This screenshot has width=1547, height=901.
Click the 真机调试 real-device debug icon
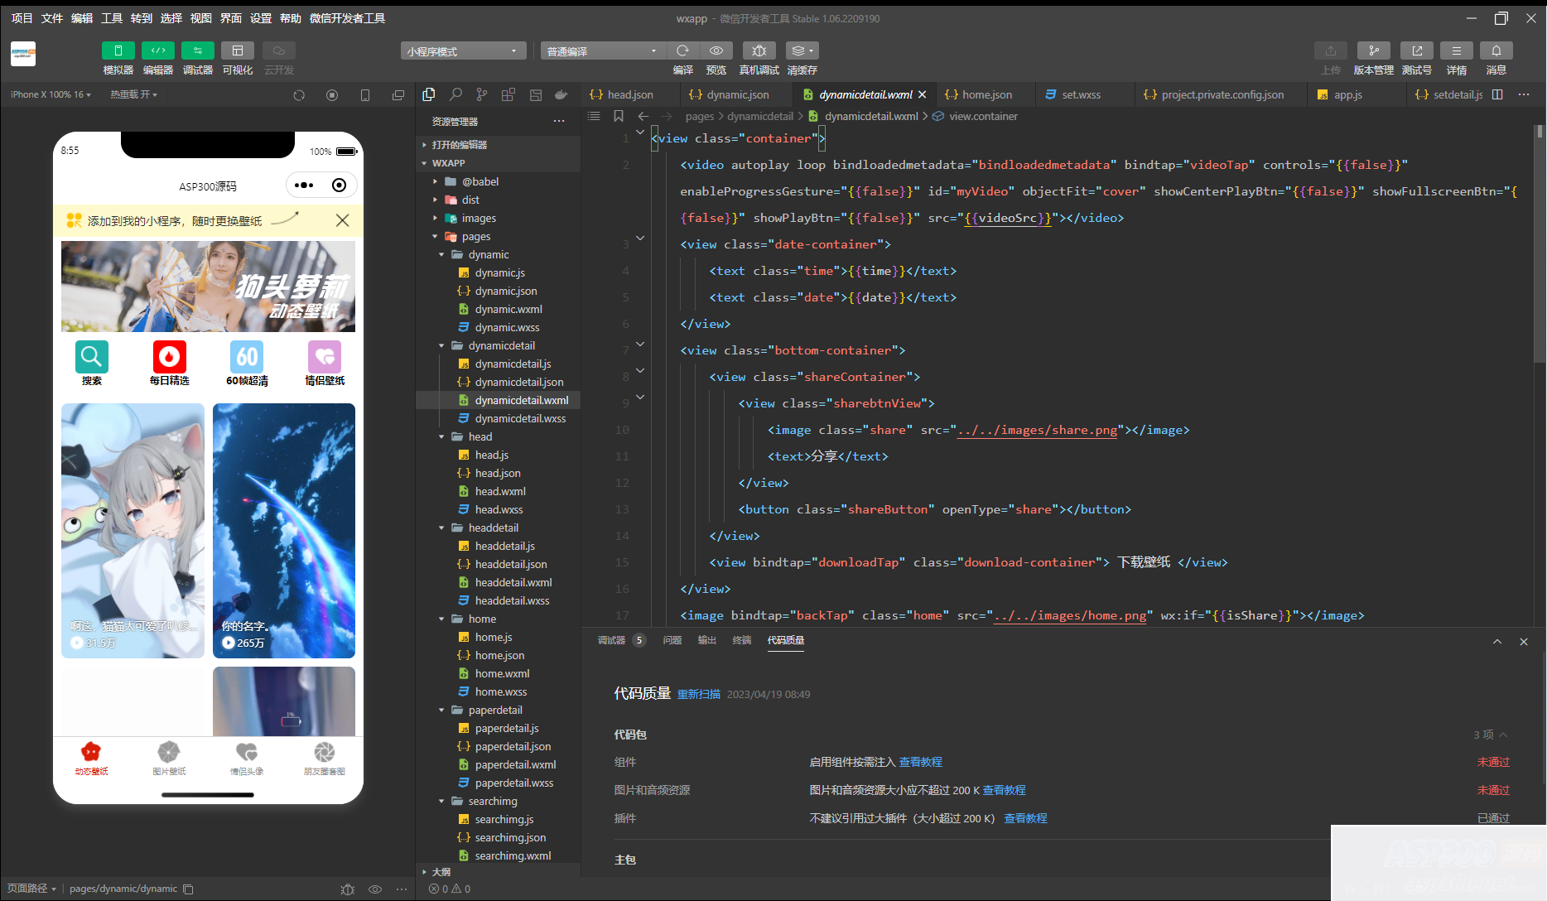(x=759, y=51)
